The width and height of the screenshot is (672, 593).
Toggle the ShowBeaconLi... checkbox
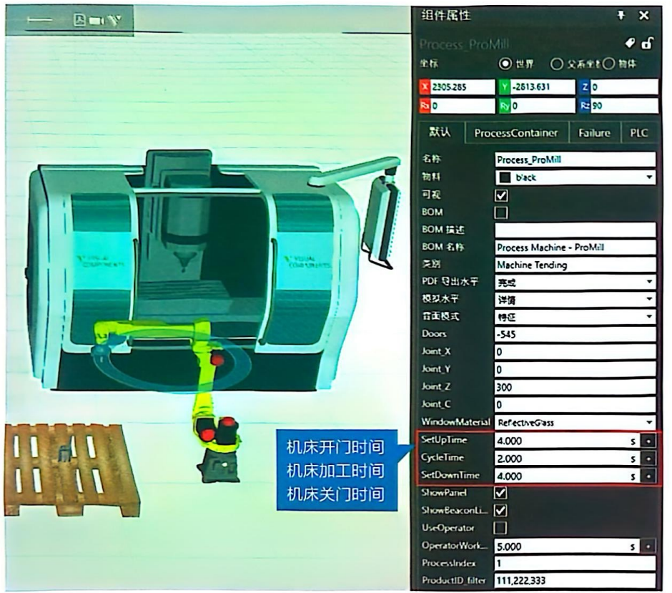(x=500, y=511)
